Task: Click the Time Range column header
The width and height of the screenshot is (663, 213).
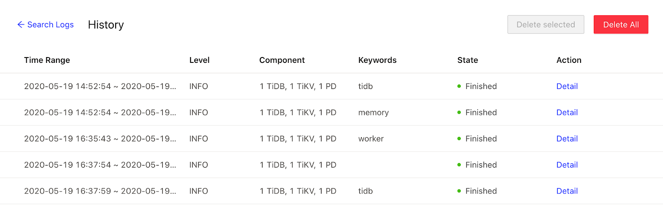Action: point(47,60)
